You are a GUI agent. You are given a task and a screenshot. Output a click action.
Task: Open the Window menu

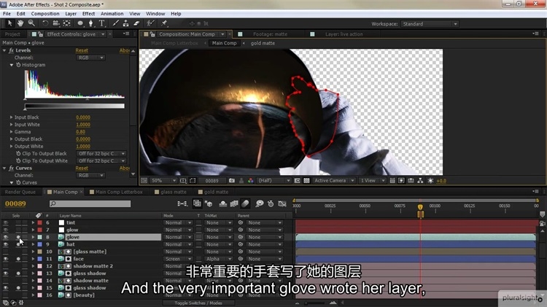pos(155,14)
